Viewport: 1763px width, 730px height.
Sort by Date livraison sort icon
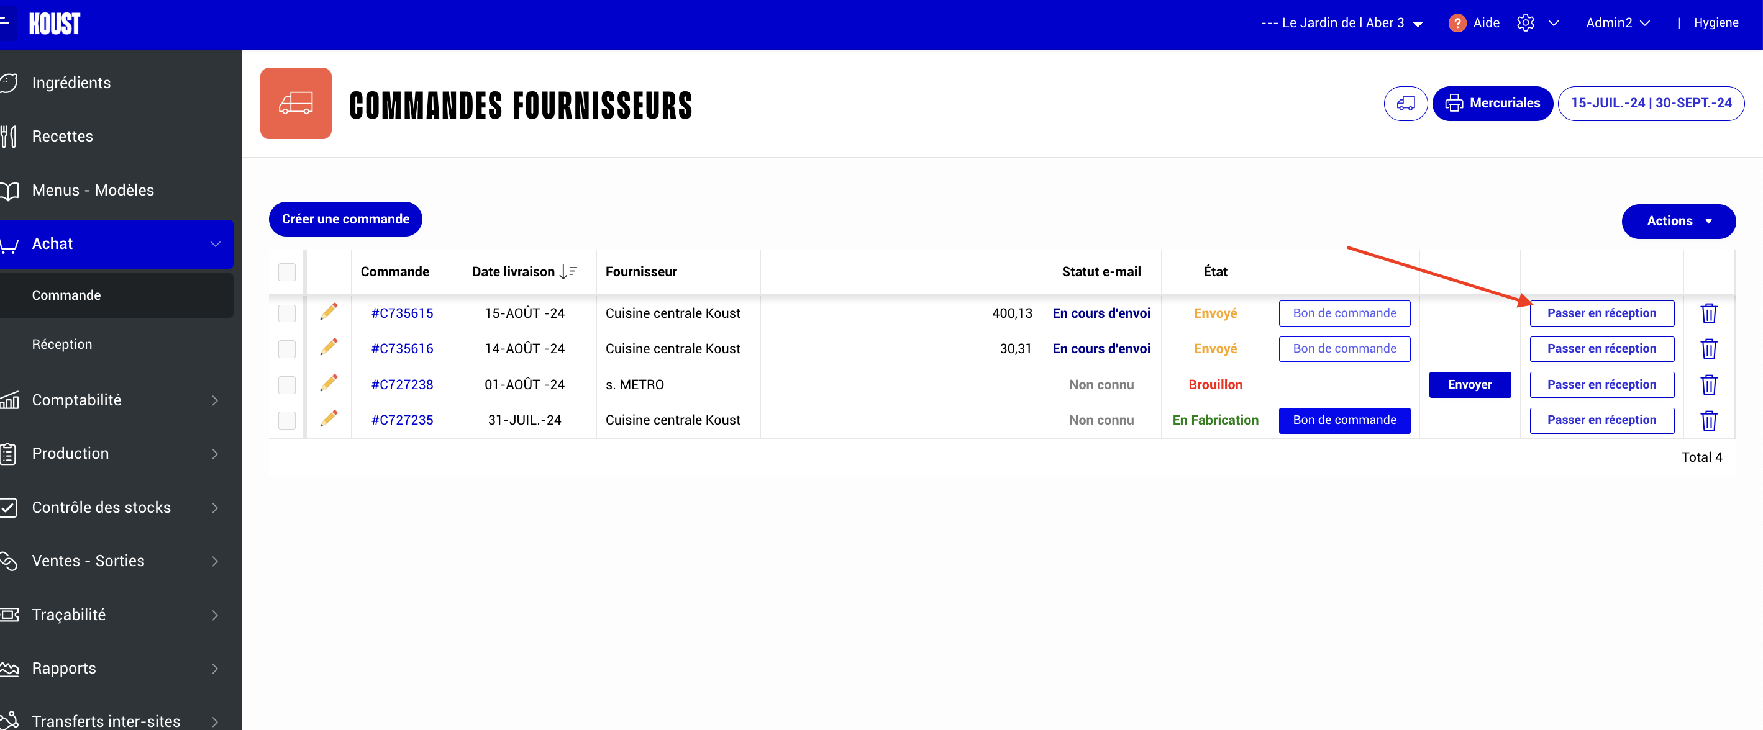coord(568,272)
